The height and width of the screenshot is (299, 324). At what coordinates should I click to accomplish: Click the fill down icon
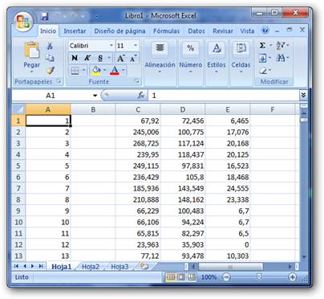(x=262, y=58)
